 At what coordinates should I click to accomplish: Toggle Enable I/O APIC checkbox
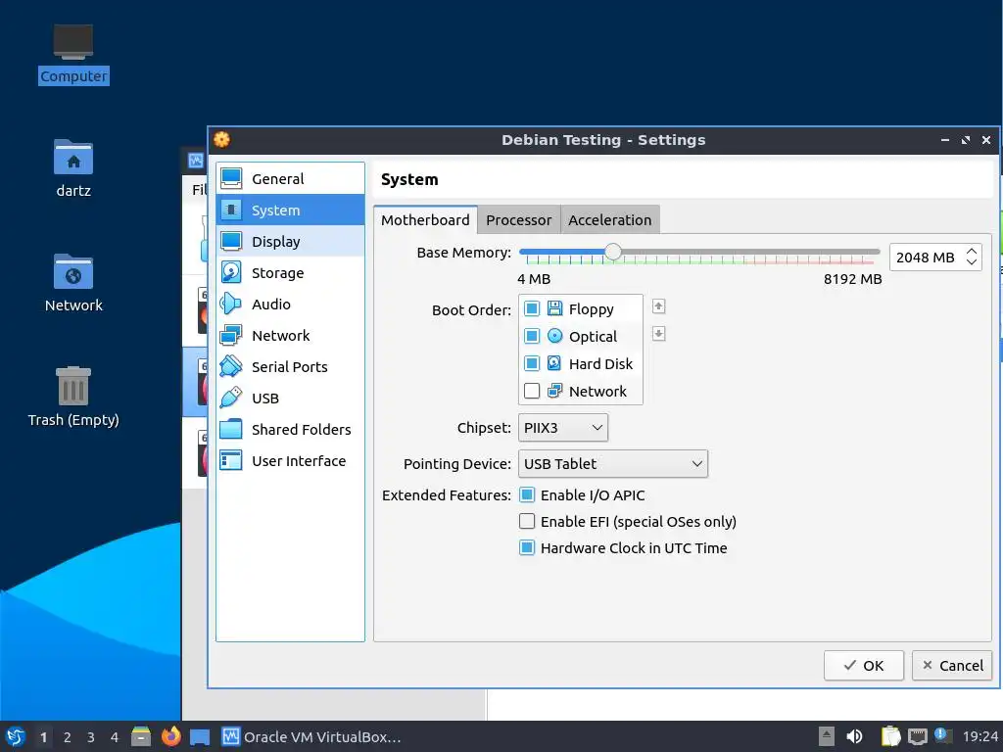[526, 494]
